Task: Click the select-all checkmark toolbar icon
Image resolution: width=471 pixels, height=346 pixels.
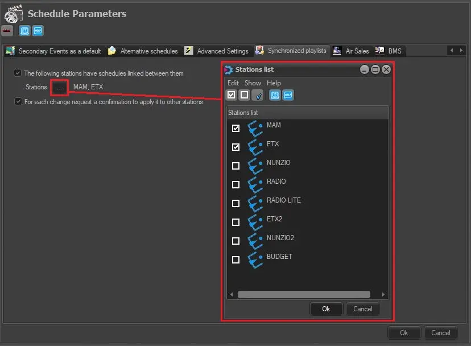Action: [232, 95]
